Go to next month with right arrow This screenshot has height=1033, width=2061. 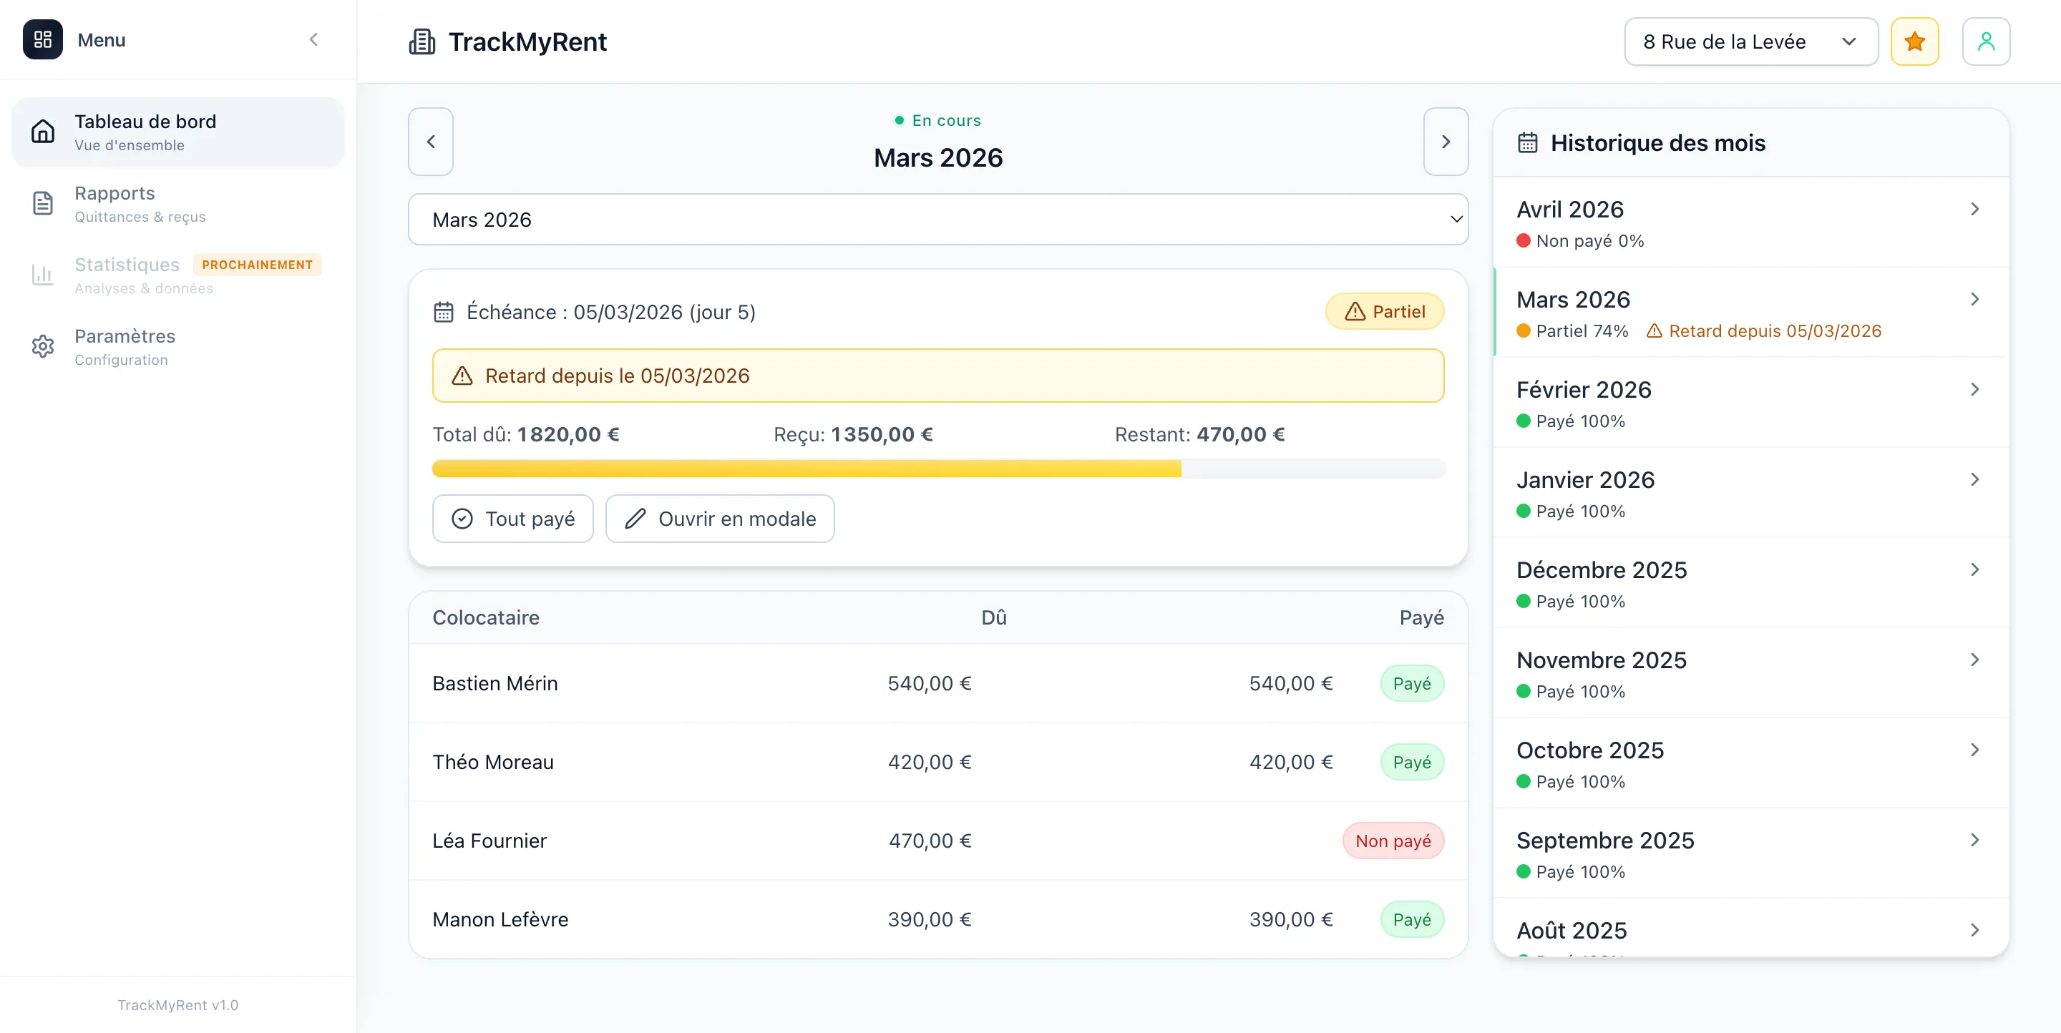[1446, 142]
